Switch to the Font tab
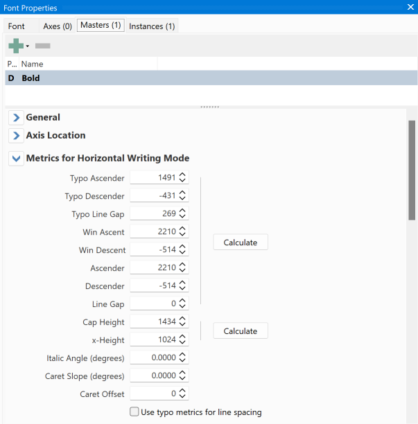The image size is (418, 424). [17, 26]
